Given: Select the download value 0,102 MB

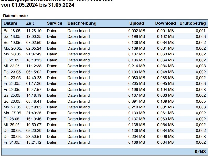Looking at the screenshot, I should point(165,36).
